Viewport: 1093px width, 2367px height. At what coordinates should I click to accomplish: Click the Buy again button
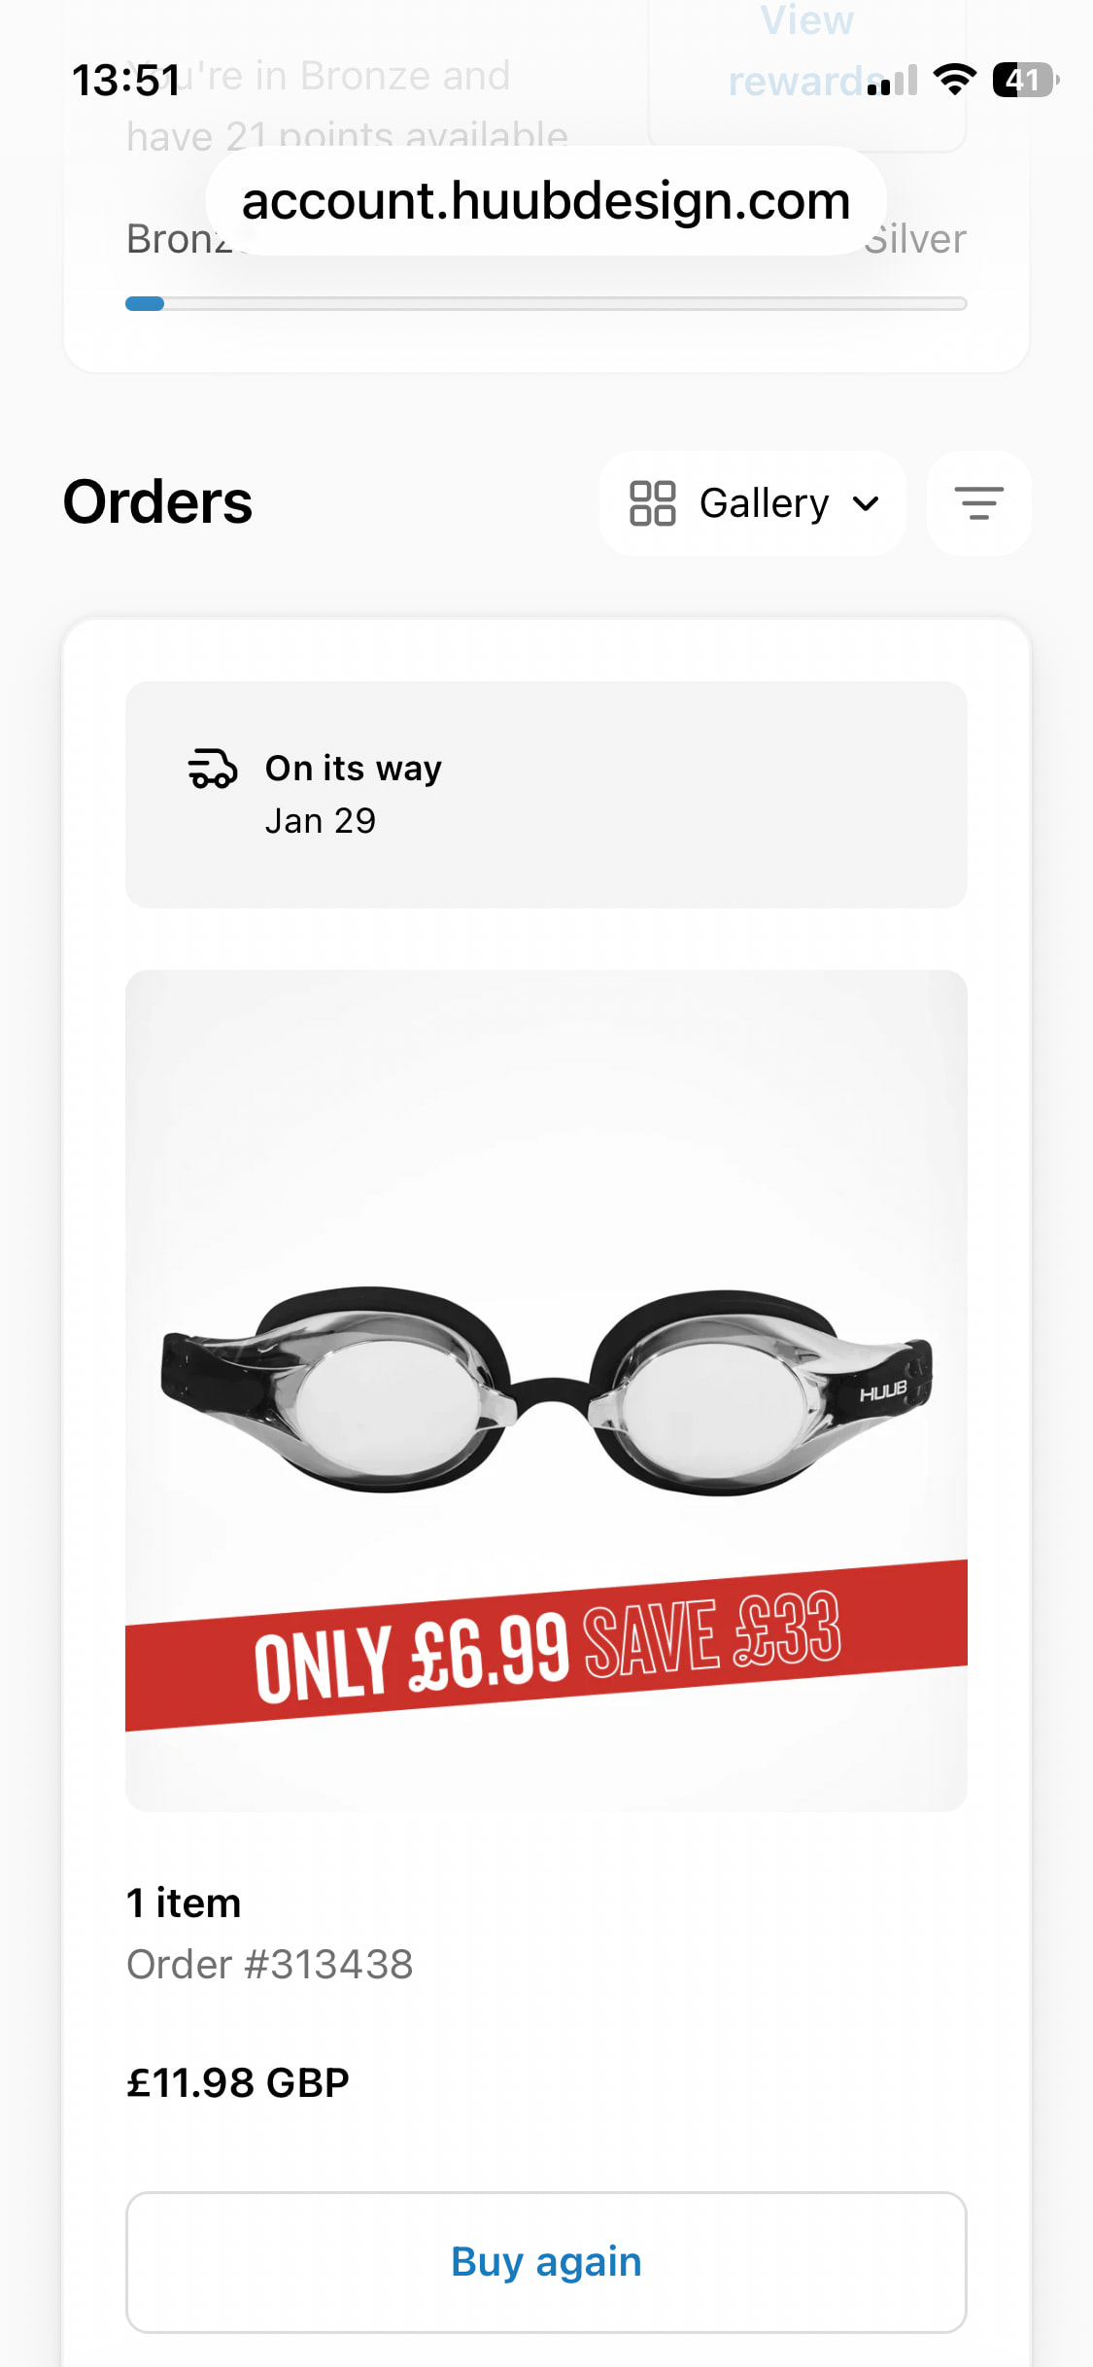(546, 2262)
